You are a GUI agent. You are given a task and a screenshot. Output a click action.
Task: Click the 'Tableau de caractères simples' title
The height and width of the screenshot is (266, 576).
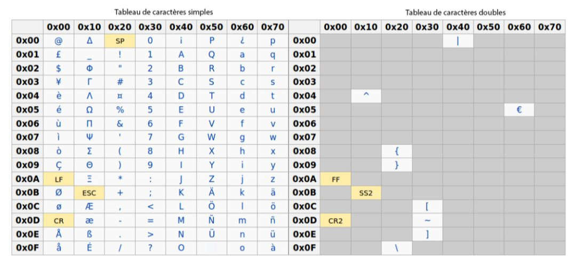pyautogui.click(x=164, y=12)
